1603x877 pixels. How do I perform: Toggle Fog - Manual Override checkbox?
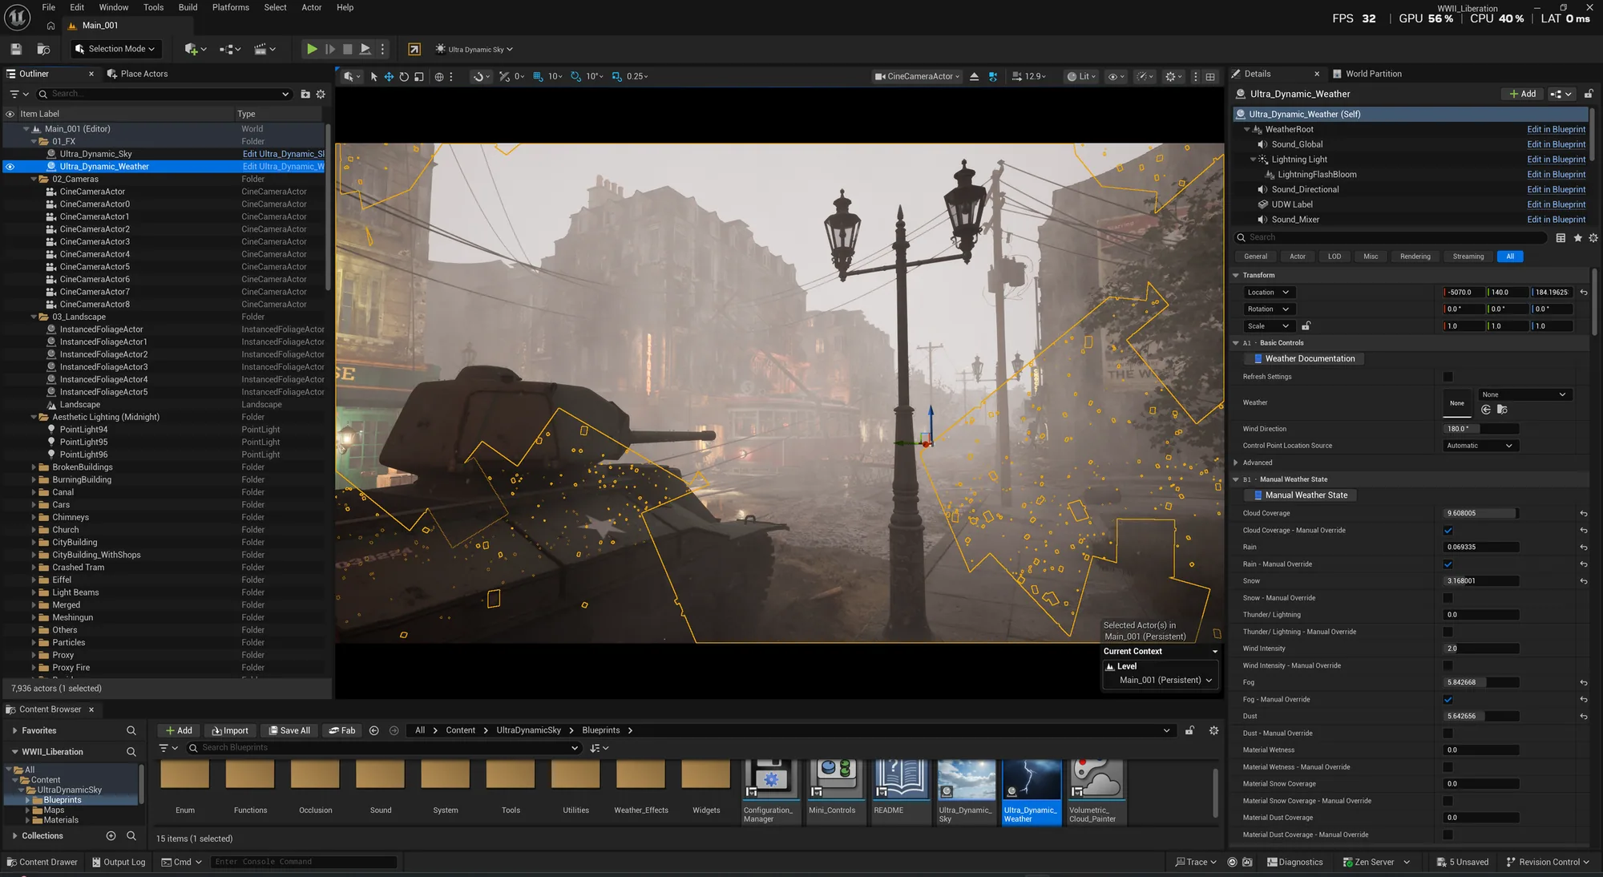[1448, 700]
